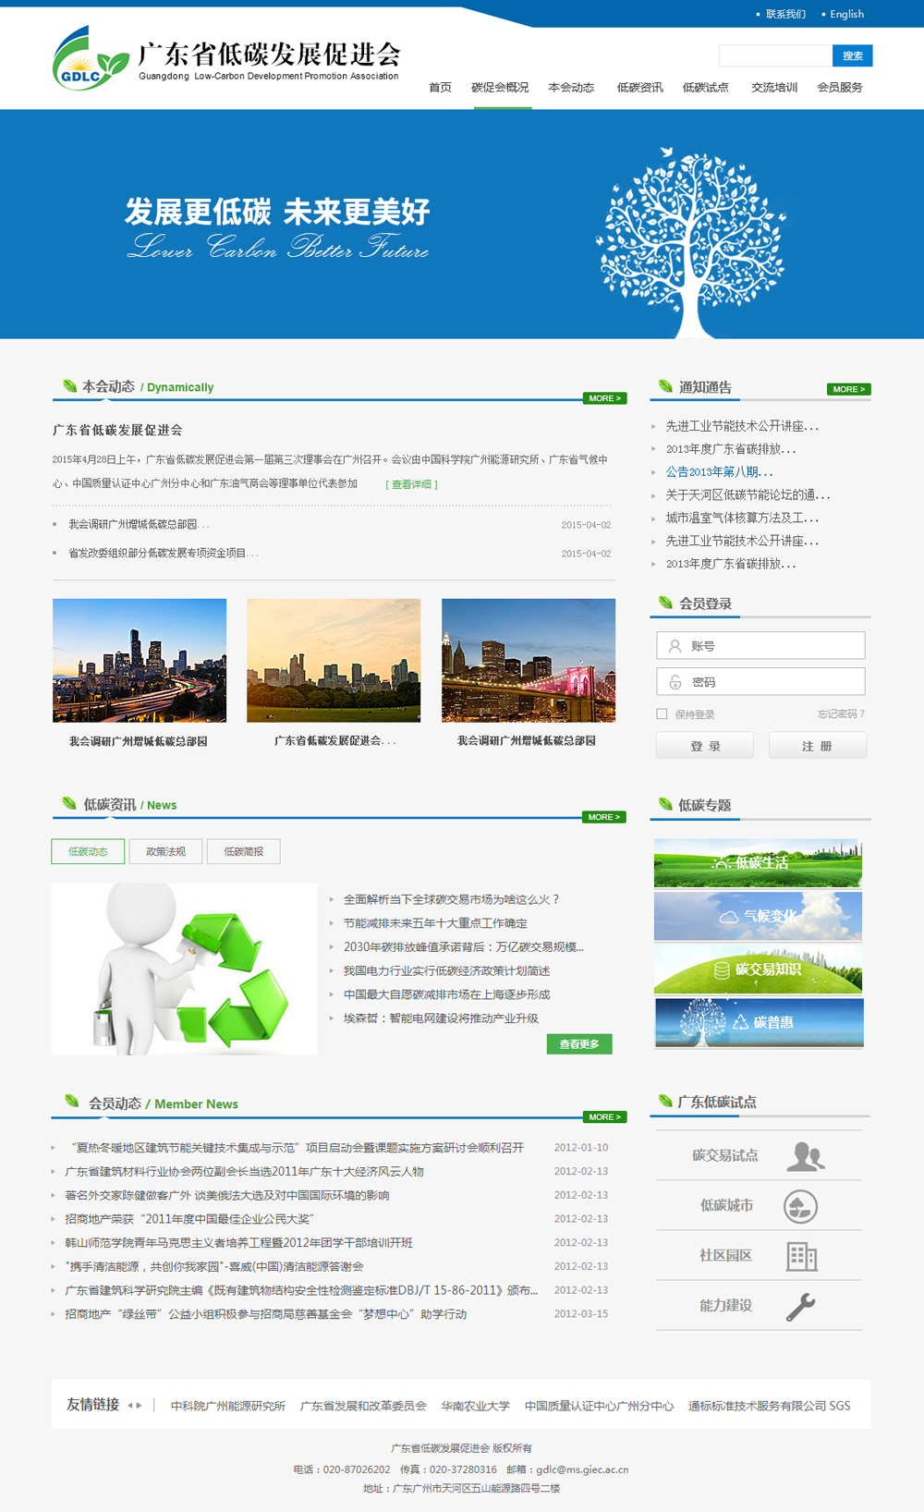Expand MORE in 会员动态 section
This screenshot has height=1512, width=924.
click(x=604, y=1117)
